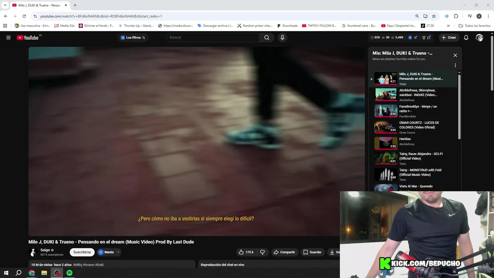
Task: Go to YouTube home via logo
Action: [x=27, y=37]
